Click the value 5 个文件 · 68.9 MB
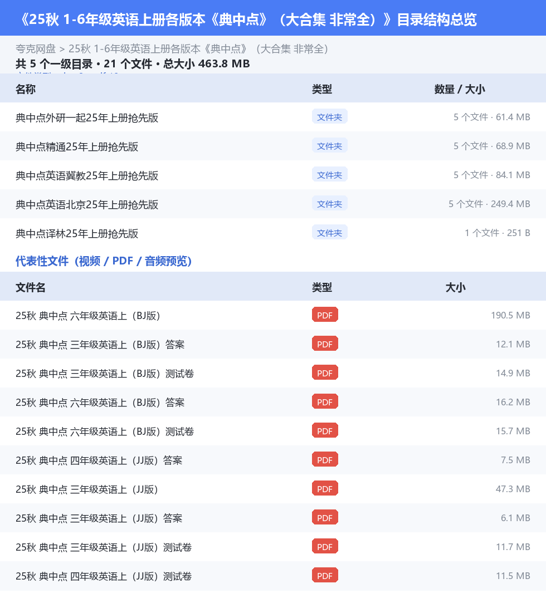This screenshot has width=546, height=608. pos(491,146)
